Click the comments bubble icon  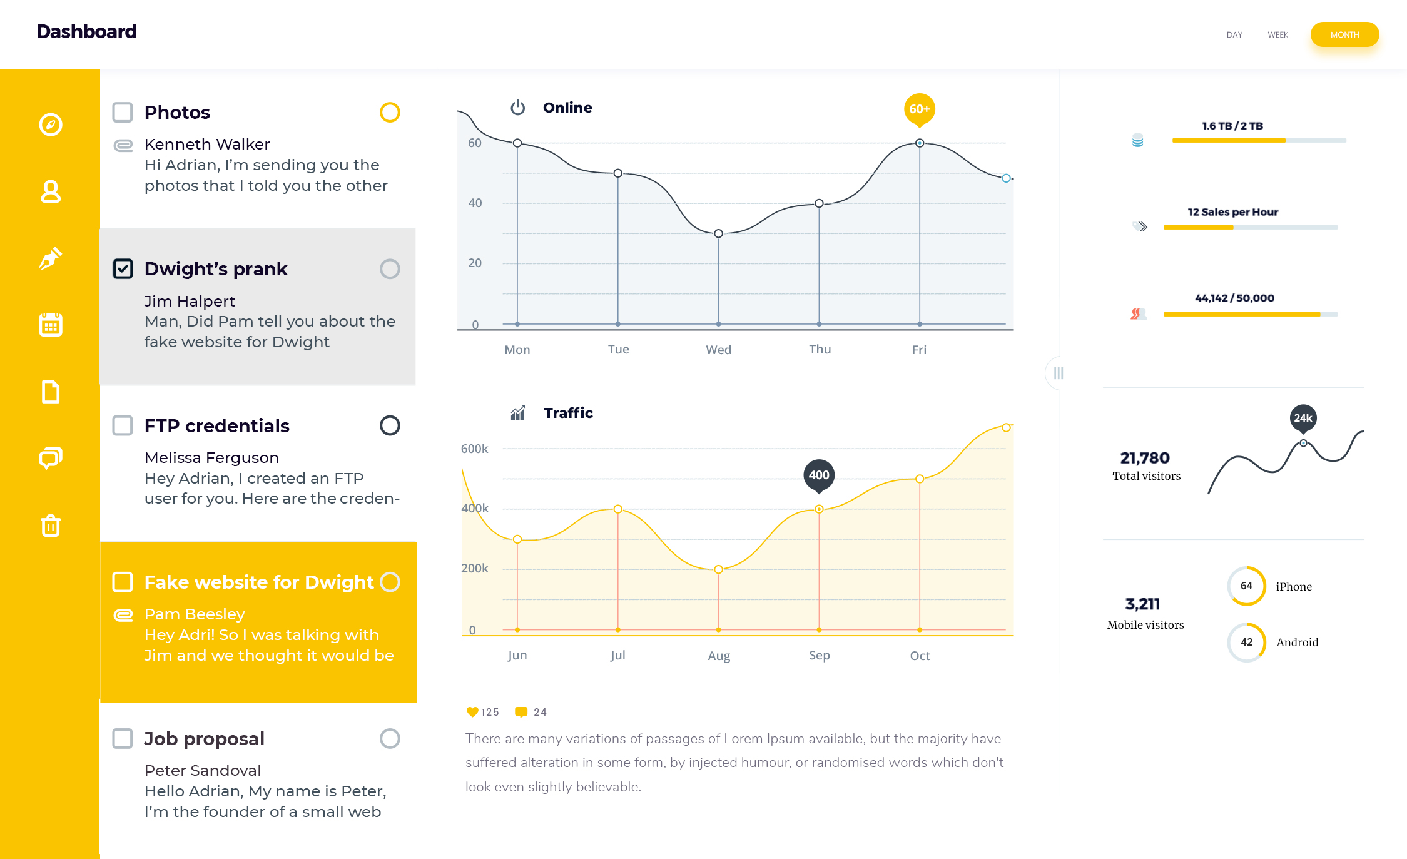click(521, 712)
